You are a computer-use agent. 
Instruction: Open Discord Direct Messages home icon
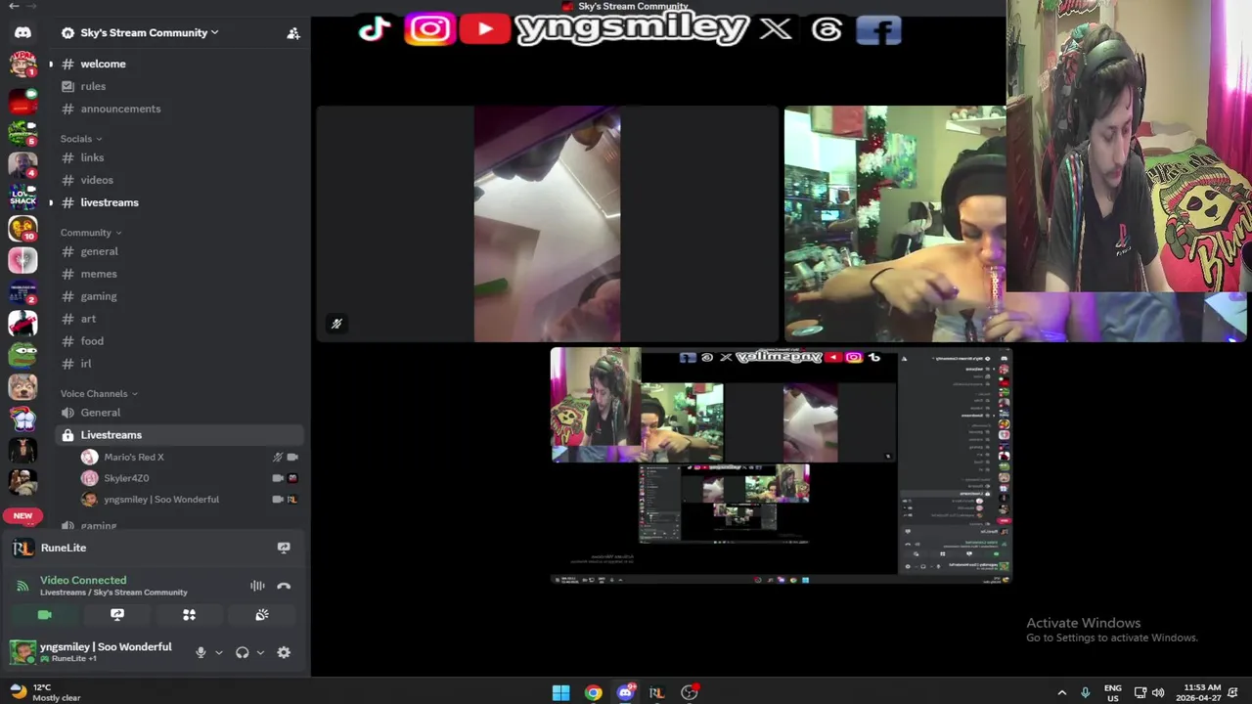tap(22, 32)
